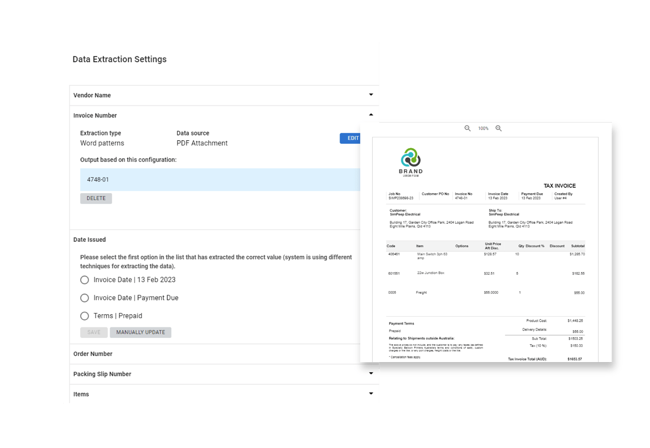Expand the Packing Slip Number section arrow
Image resolution: width=650 pixels, height=448 pixels.
371,373
